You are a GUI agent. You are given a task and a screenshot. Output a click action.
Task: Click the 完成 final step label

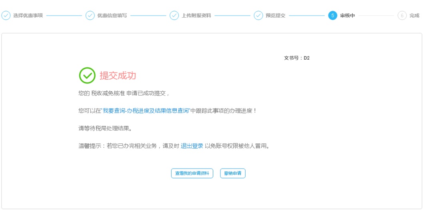[414, 16]
